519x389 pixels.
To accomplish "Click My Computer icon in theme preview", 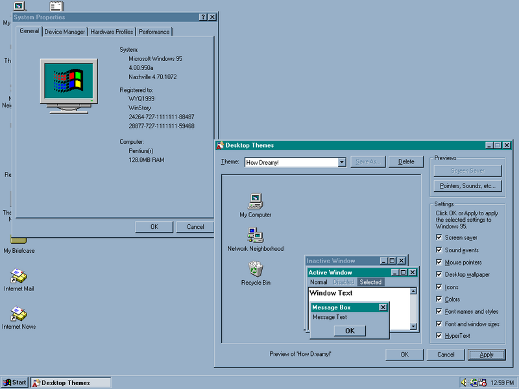I will point(256,201).
